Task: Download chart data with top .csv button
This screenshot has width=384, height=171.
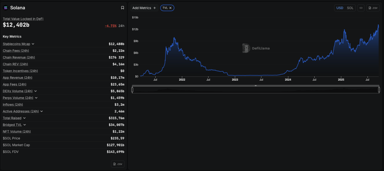Action: click(x=373, y=8)
